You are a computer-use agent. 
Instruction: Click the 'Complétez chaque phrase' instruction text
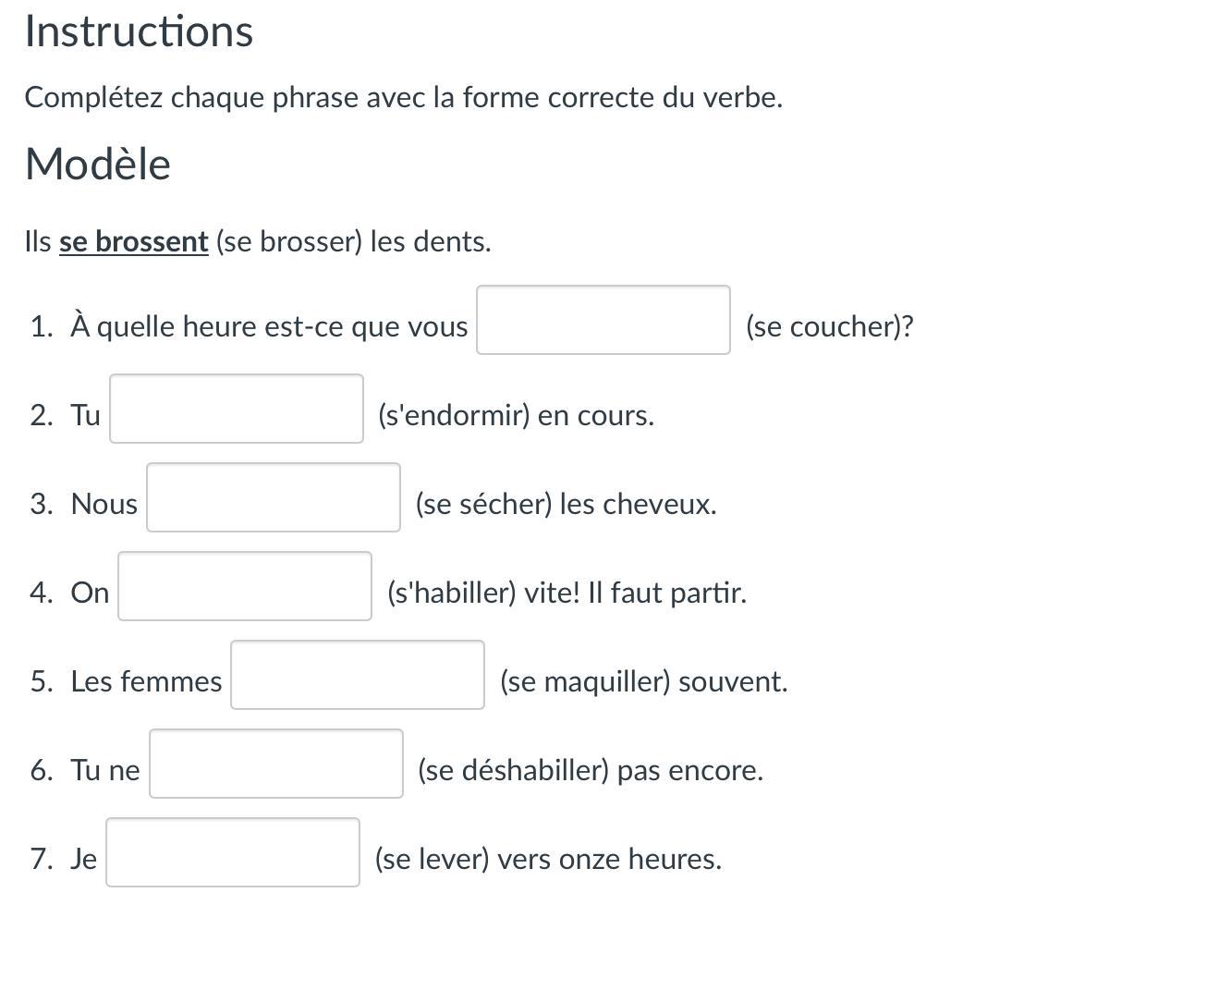403,97
